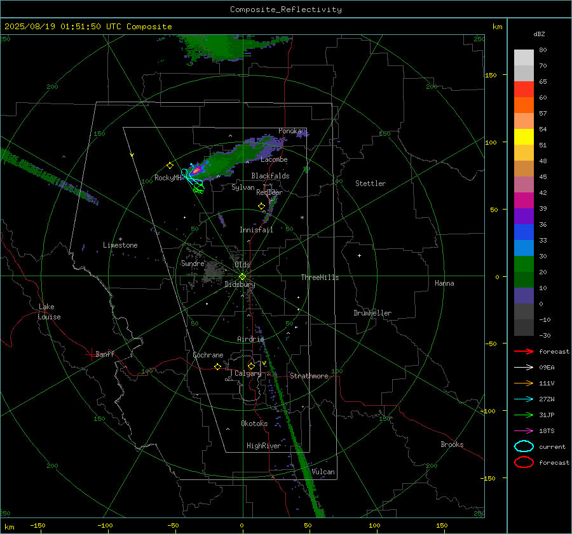This screenshot has height=534, width=572.
Task: Click the Banff city label
Action: 105,354
